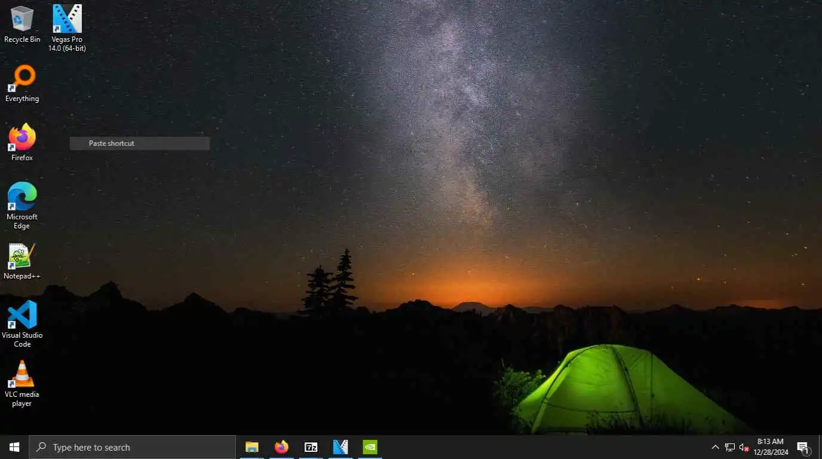Select the Visual Studio Code desktop shortcut

pyautogui.click(x=22, y=323)
